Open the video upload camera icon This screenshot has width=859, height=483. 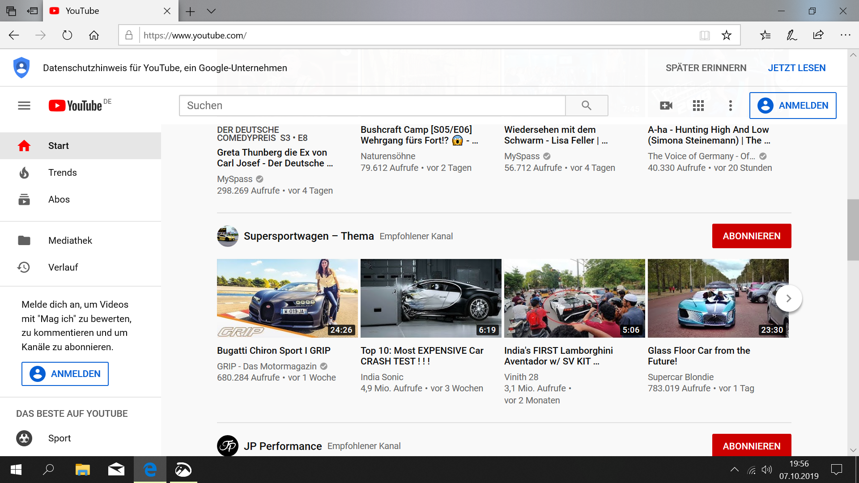(666, 106)
